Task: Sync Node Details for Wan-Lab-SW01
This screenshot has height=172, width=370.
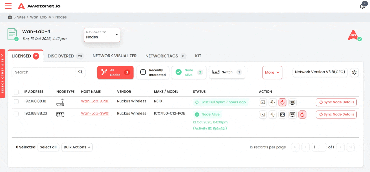Action: pos(336,114)
